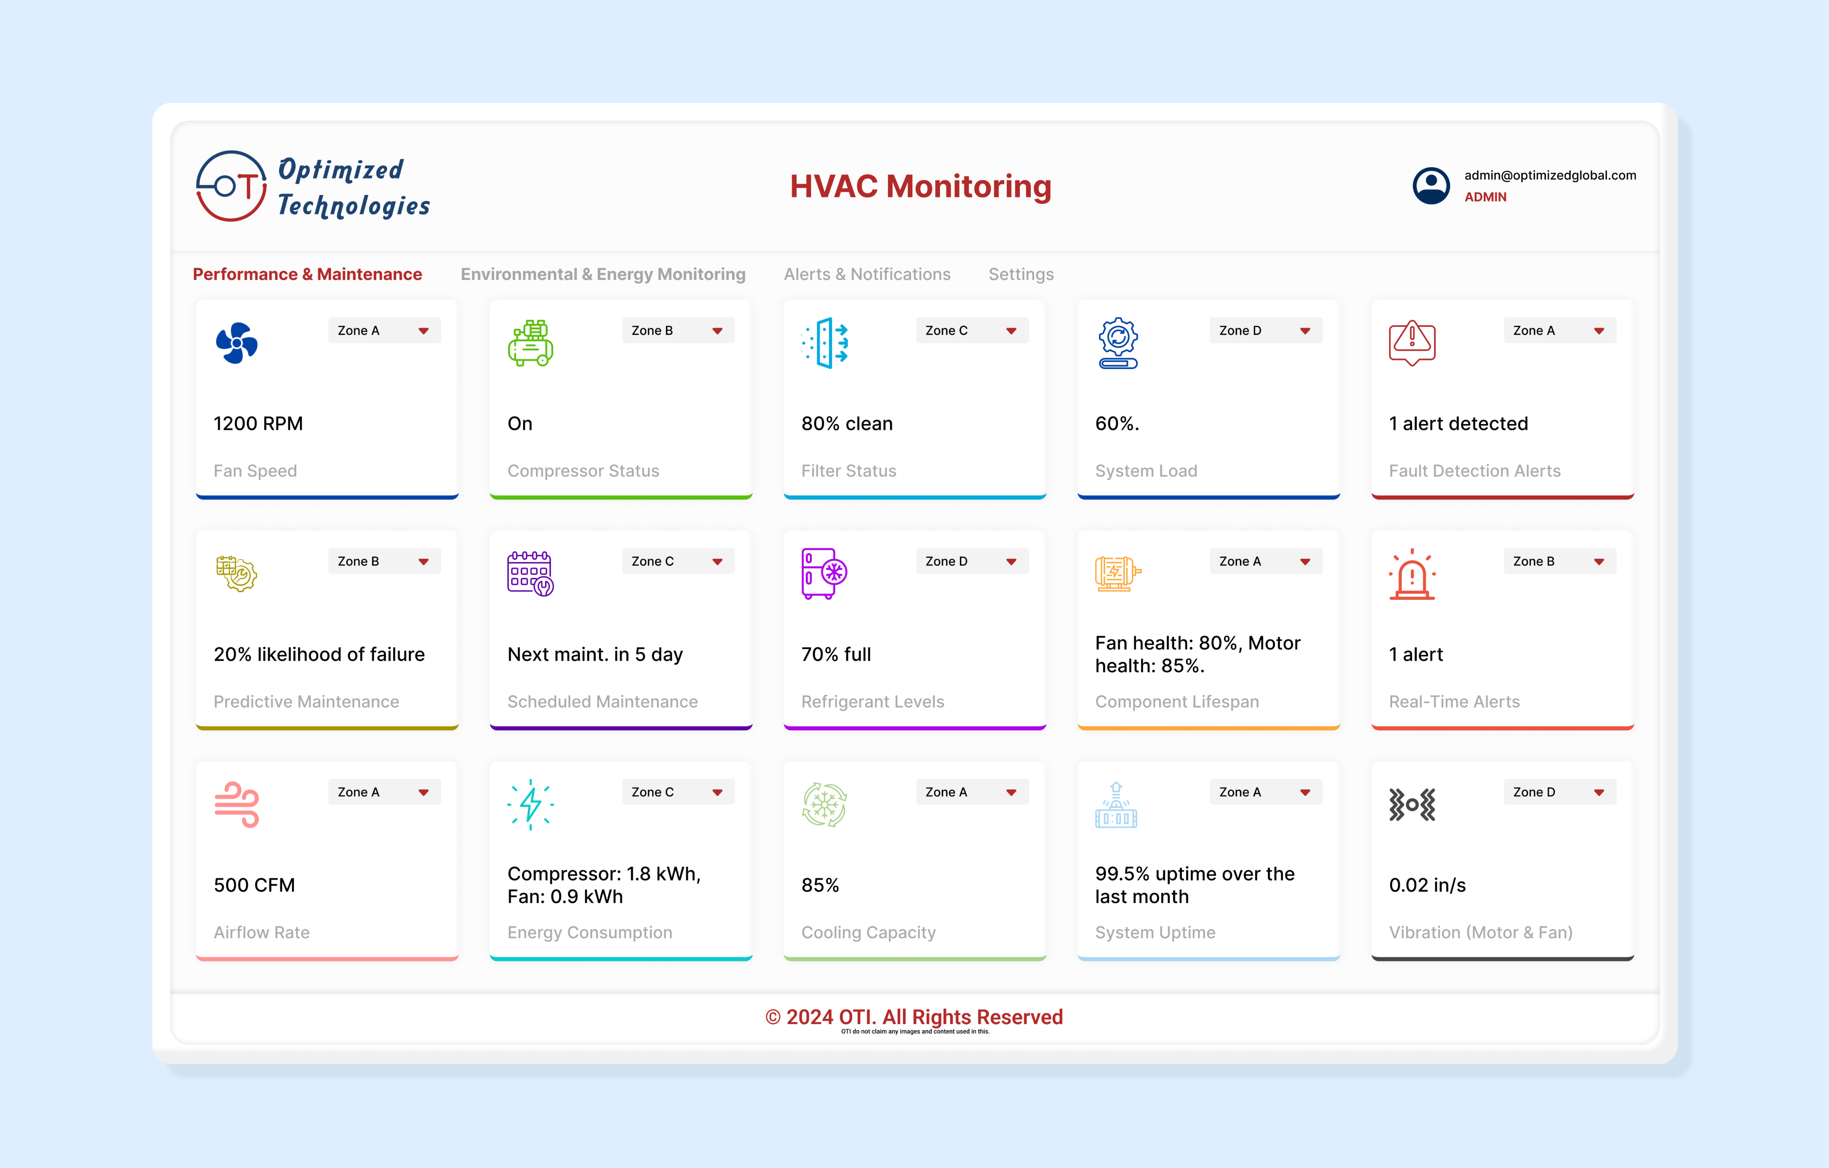
Task: Click the 2024 OTI All Rights Reserved footer
Action: 914,1017
